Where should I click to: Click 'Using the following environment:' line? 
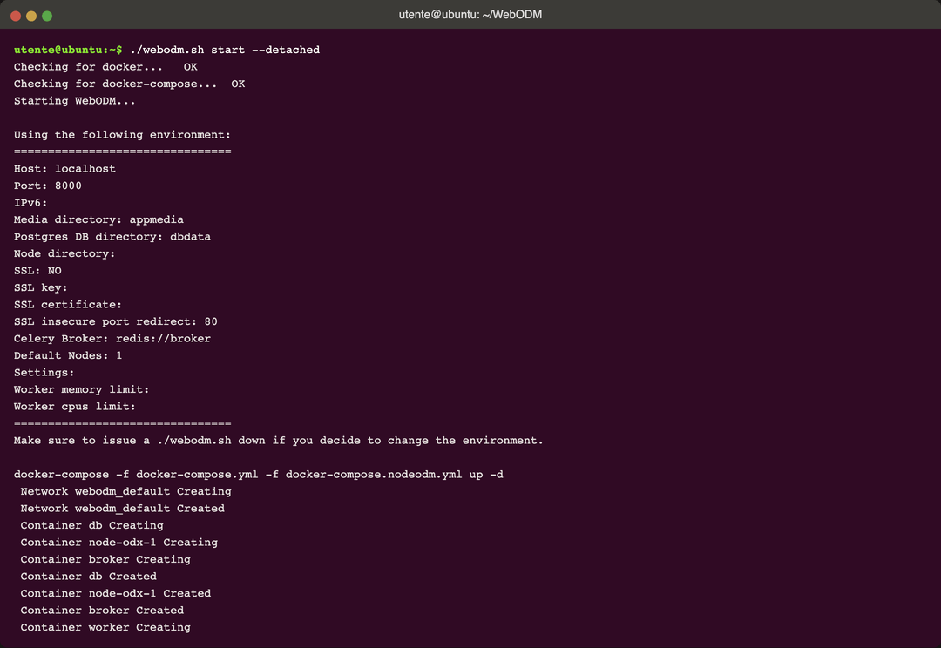point(122,135)
